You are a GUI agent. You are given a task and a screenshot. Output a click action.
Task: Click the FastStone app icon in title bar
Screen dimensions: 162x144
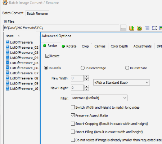(5, 3)
